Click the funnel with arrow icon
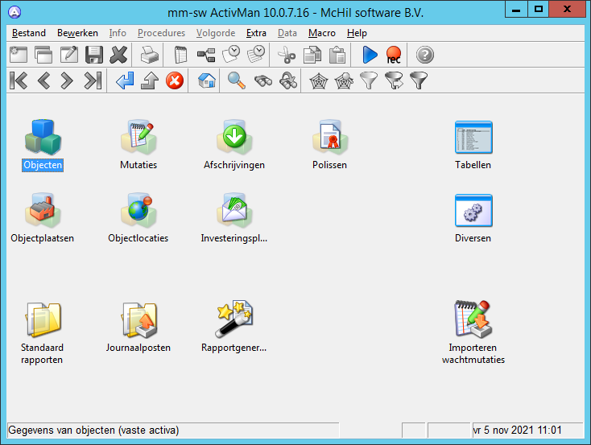This screenshot has width=591, height=445. click(x=394, y=80)
